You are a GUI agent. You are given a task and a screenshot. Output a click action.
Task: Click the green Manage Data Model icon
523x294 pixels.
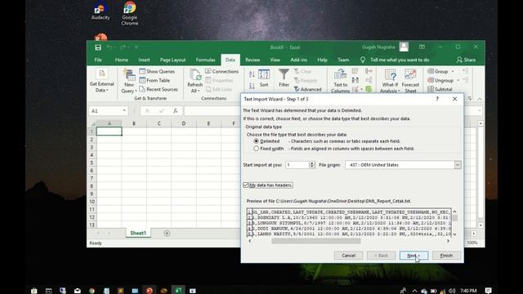coord(369,89)
